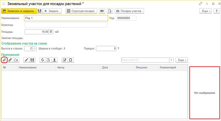This screenshot has height=121, width=221.
Task: Sort by the № column header
Action: (9, 68)
